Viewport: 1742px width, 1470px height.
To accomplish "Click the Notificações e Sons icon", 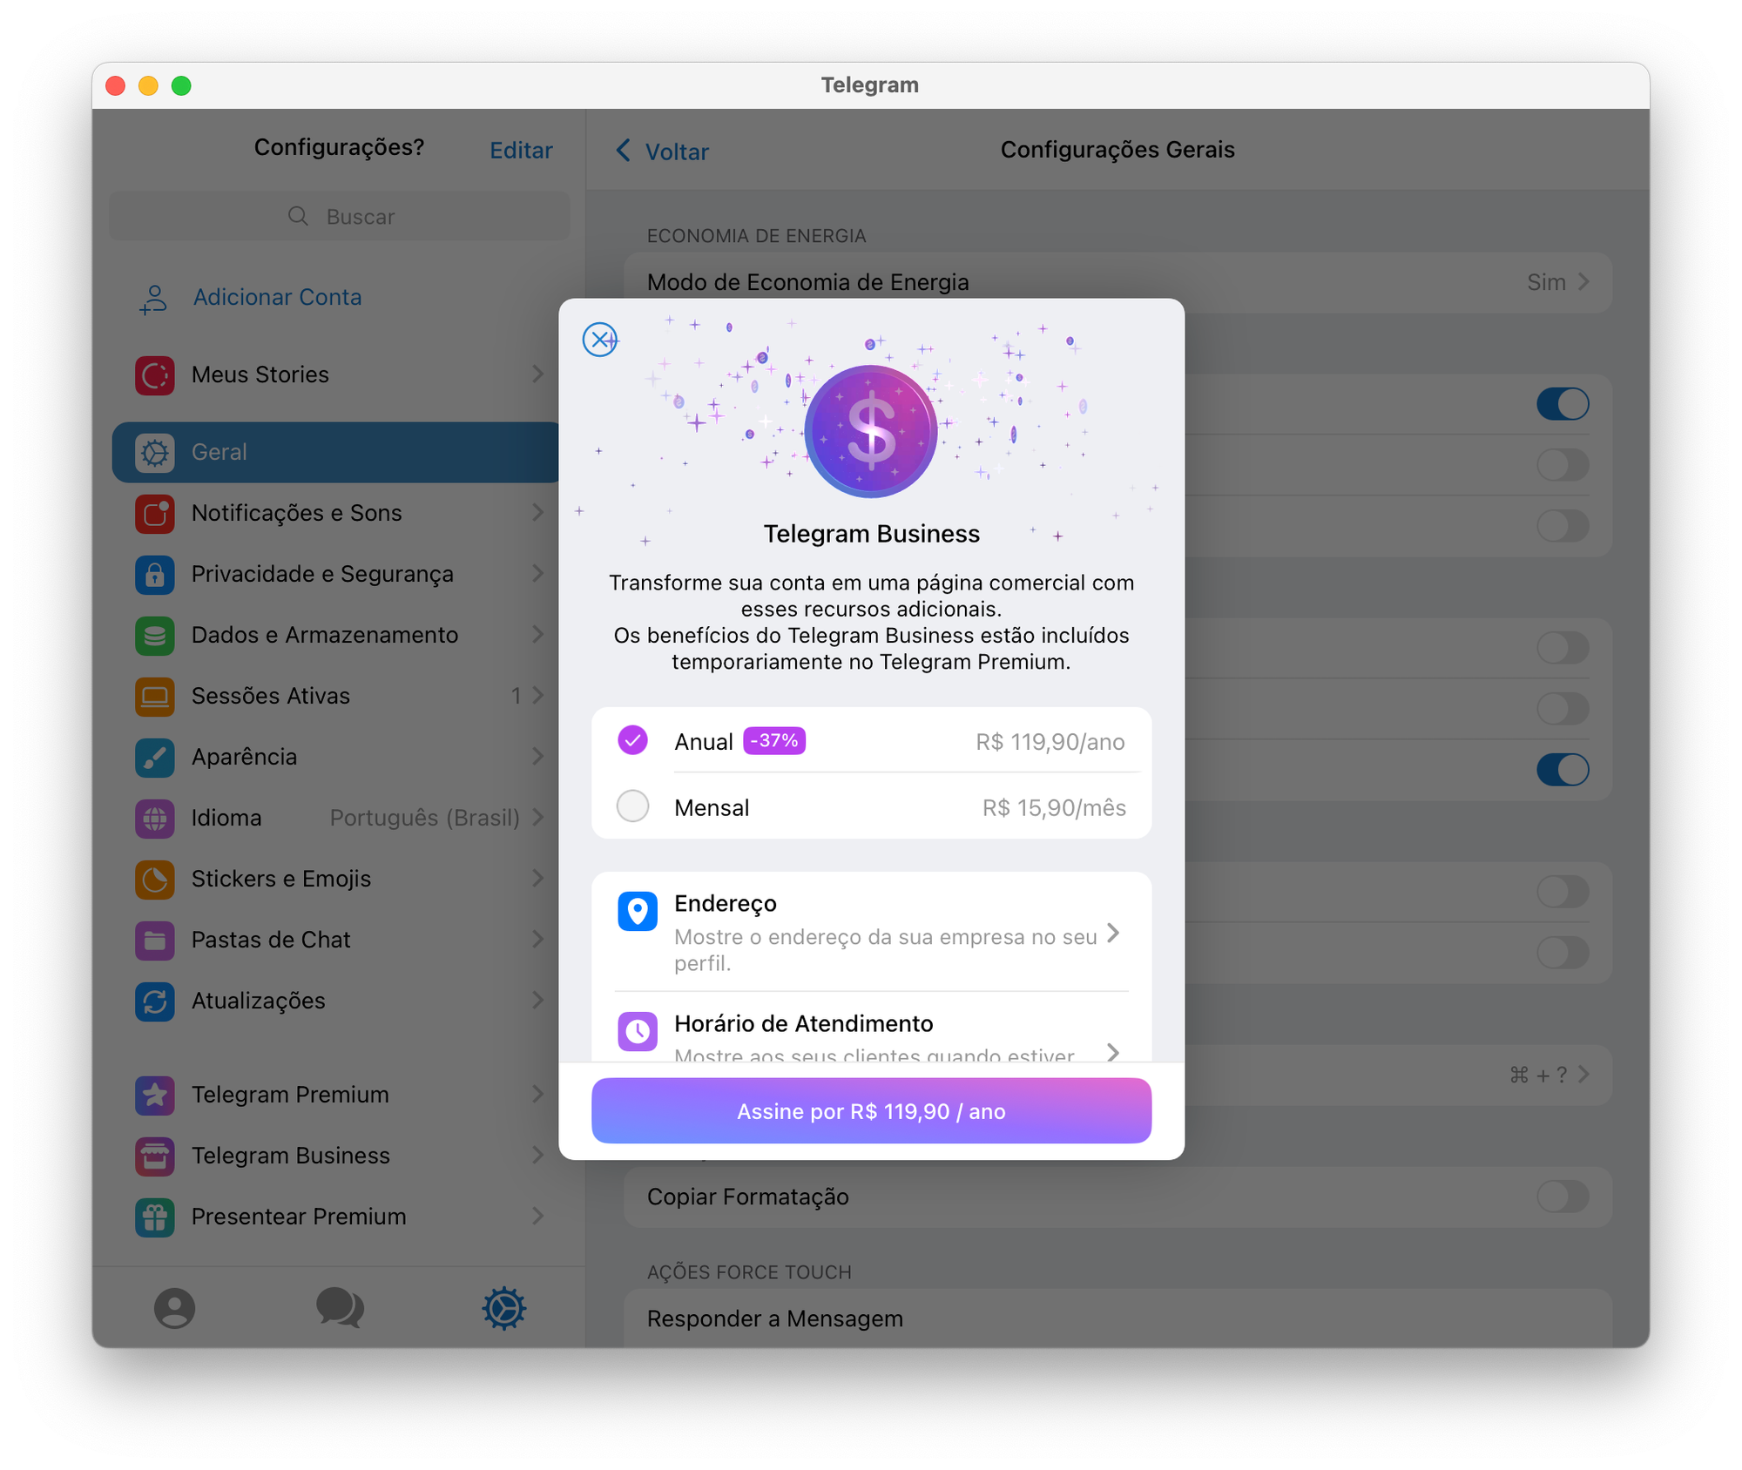I will coord(155,514).
